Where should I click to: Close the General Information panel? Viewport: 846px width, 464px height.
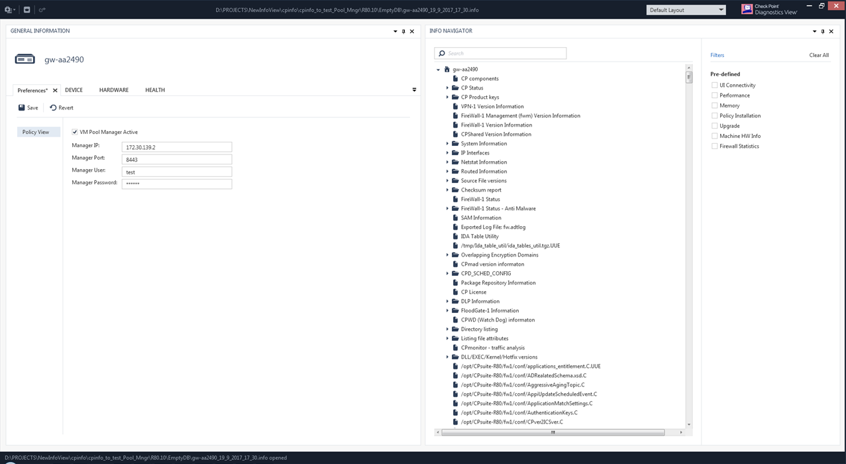[412, 31]
